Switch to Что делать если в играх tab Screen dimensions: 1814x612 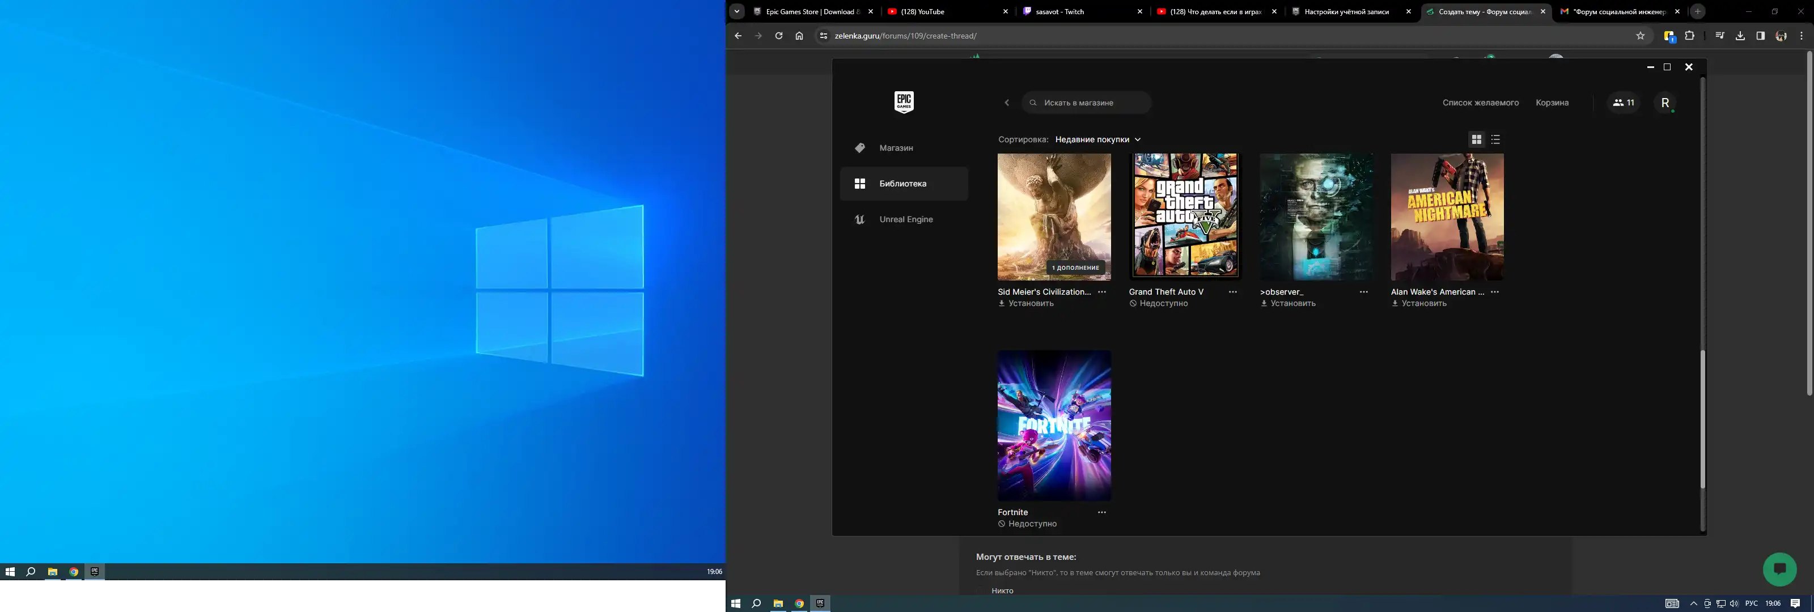point(1217,11)
